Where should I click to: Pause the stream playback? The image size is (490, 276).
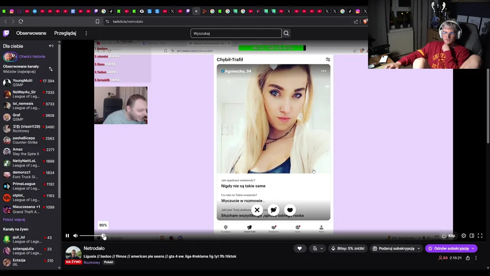(x=67, y=236)
